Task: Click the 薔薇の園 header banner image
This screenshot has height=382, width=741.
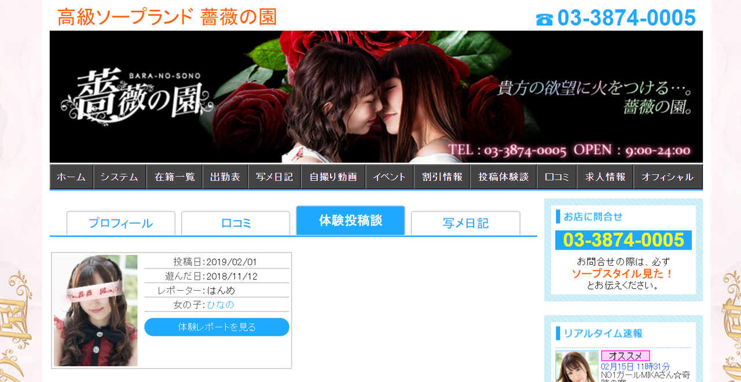Action: point(376,97)
